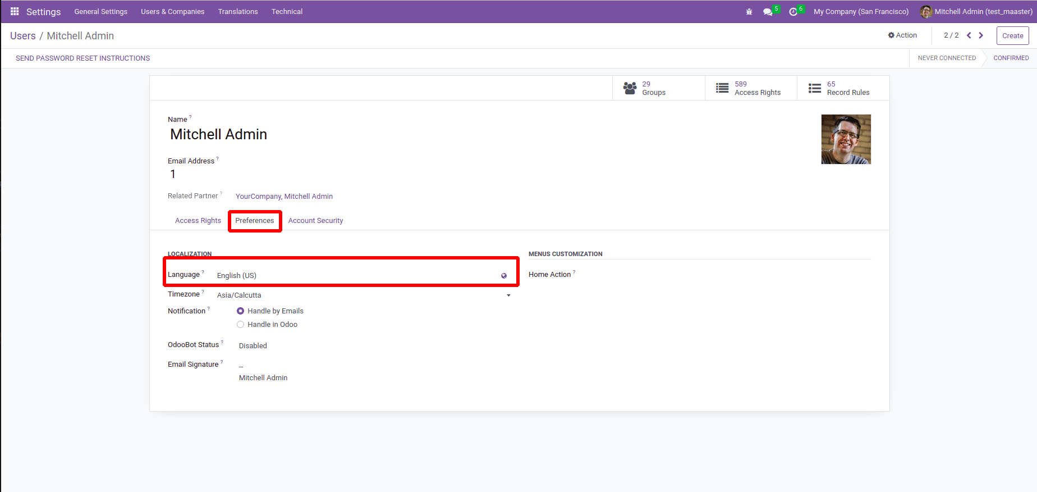Switch to Preferences tab
Viewport: 1037px width, 492px height.
point(255,221)
